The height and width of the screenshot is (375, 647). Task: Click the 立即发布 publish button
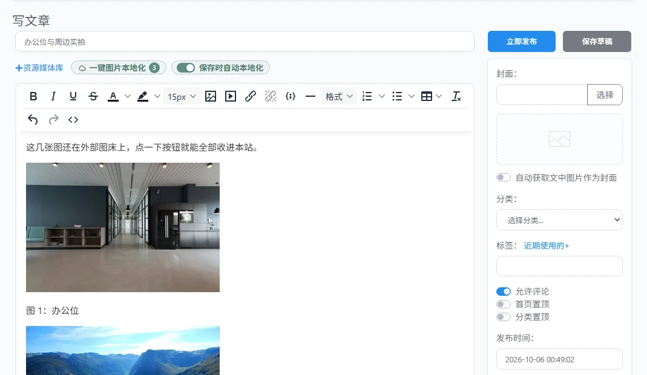[522, 41]
